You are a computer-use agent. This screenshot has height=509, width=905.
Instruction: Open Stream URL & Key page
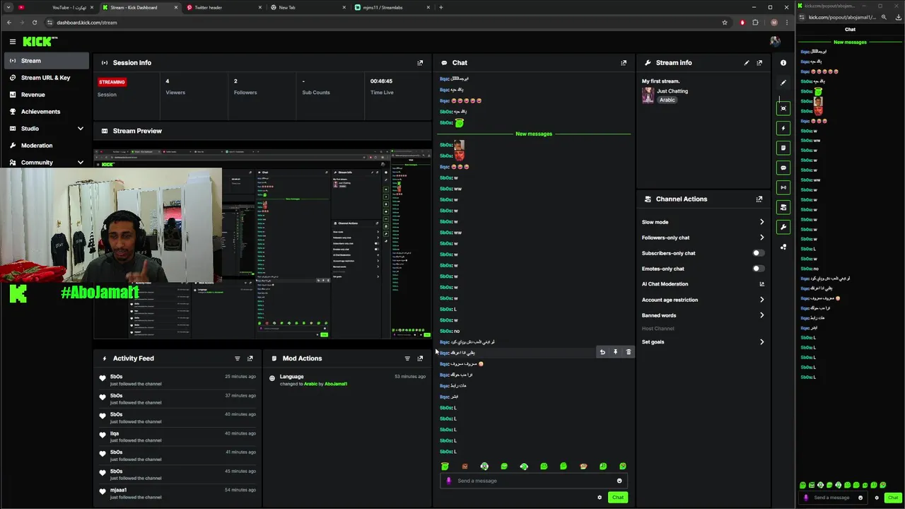[47, 78]
